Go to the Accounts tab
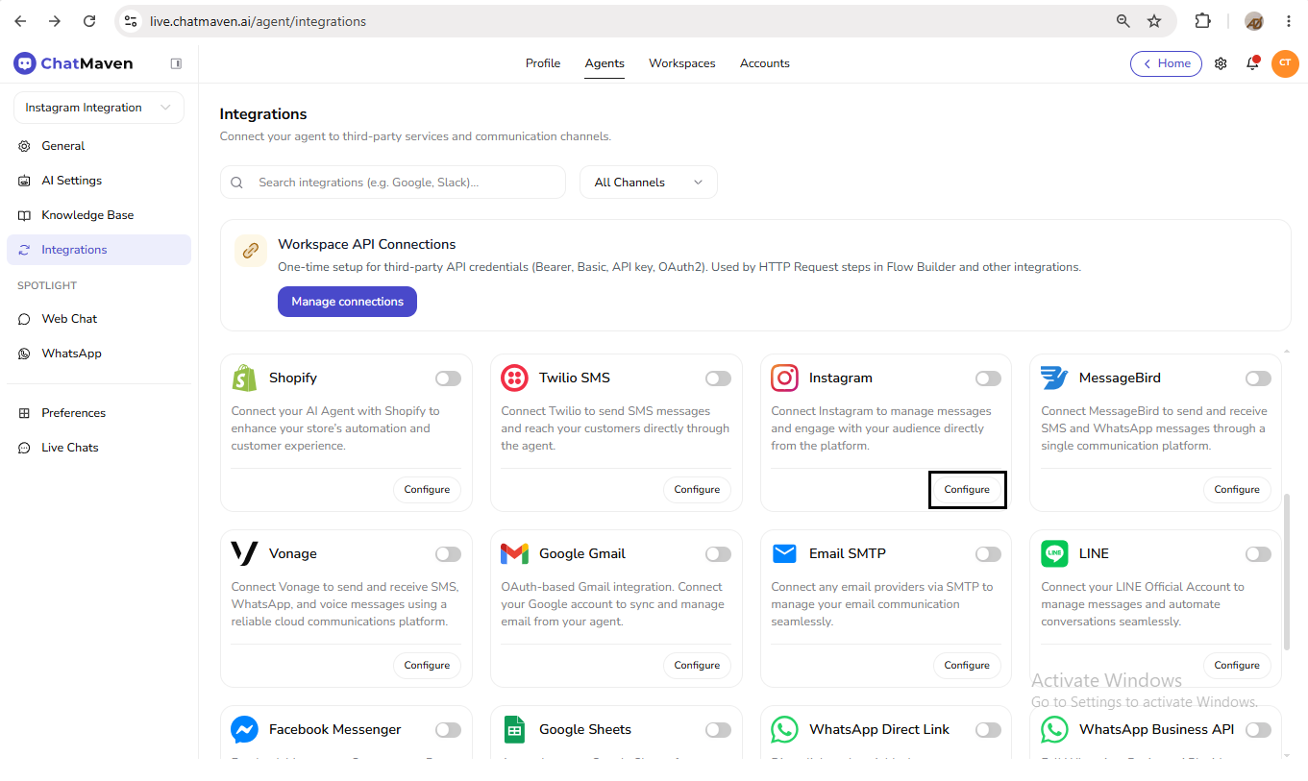The image size is (1308, 781). [765, 63]
